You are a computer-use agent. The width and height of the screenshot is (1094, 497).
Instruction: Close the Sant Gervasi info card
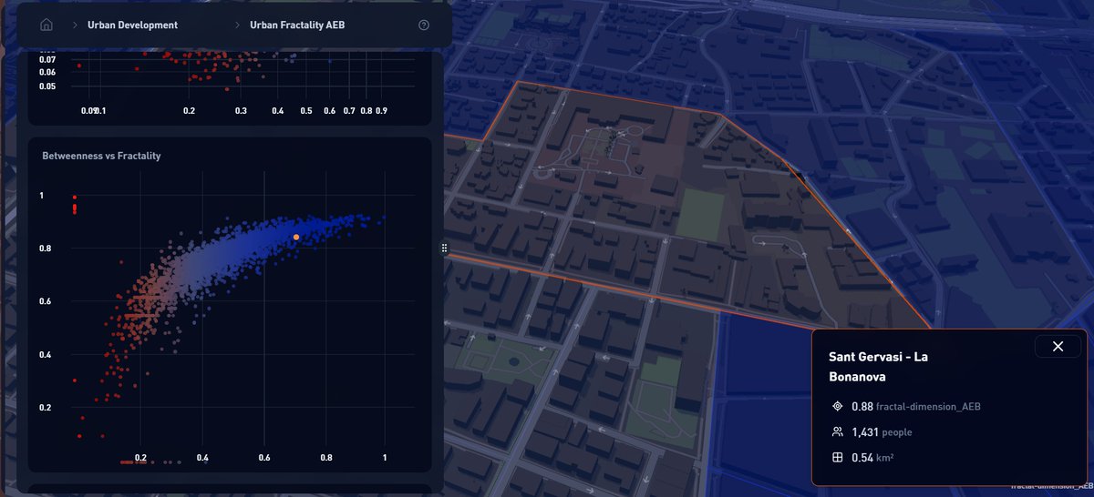pyautogui.click(x=1058, y=346)
